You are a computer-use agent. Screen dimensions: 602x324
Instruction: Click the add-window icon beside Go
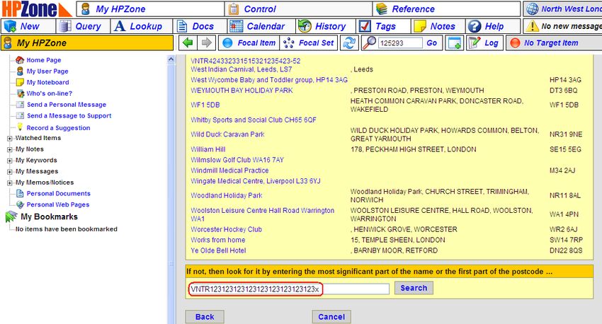454,43
